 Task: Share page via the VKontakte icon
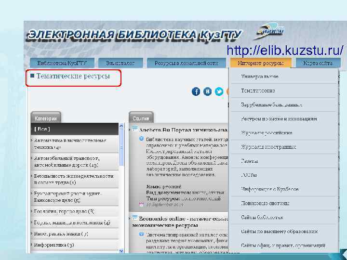[x=207, y=91]
